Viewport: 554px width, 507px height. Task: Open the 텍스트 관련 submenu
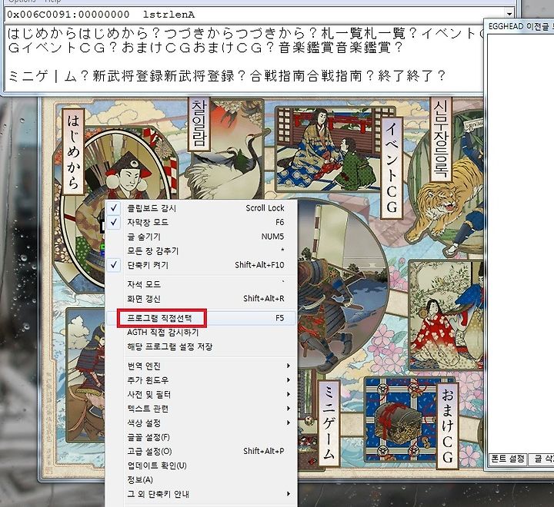(201, 409)
